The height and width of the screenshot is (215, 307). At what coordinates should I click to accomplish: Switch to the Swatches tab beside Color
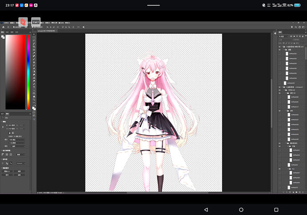point(7,32)
